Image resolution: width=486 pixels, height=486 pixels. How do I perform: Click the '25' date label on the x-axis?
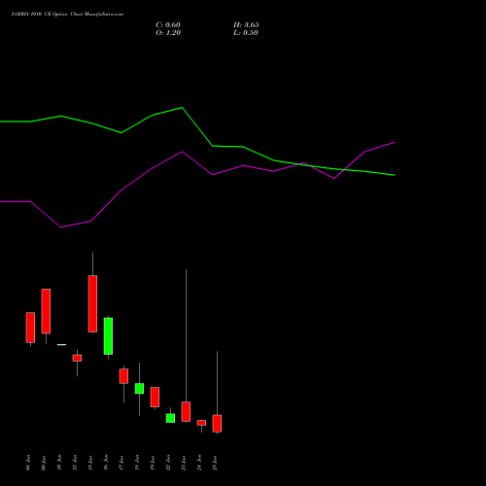tap(215, 463)
